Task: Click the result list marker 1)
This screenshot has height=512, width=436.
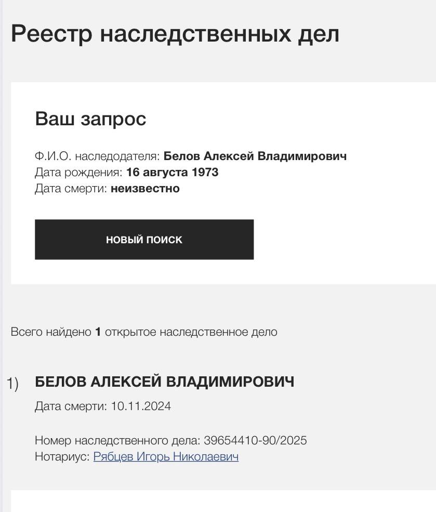Action: coord(12,384)
